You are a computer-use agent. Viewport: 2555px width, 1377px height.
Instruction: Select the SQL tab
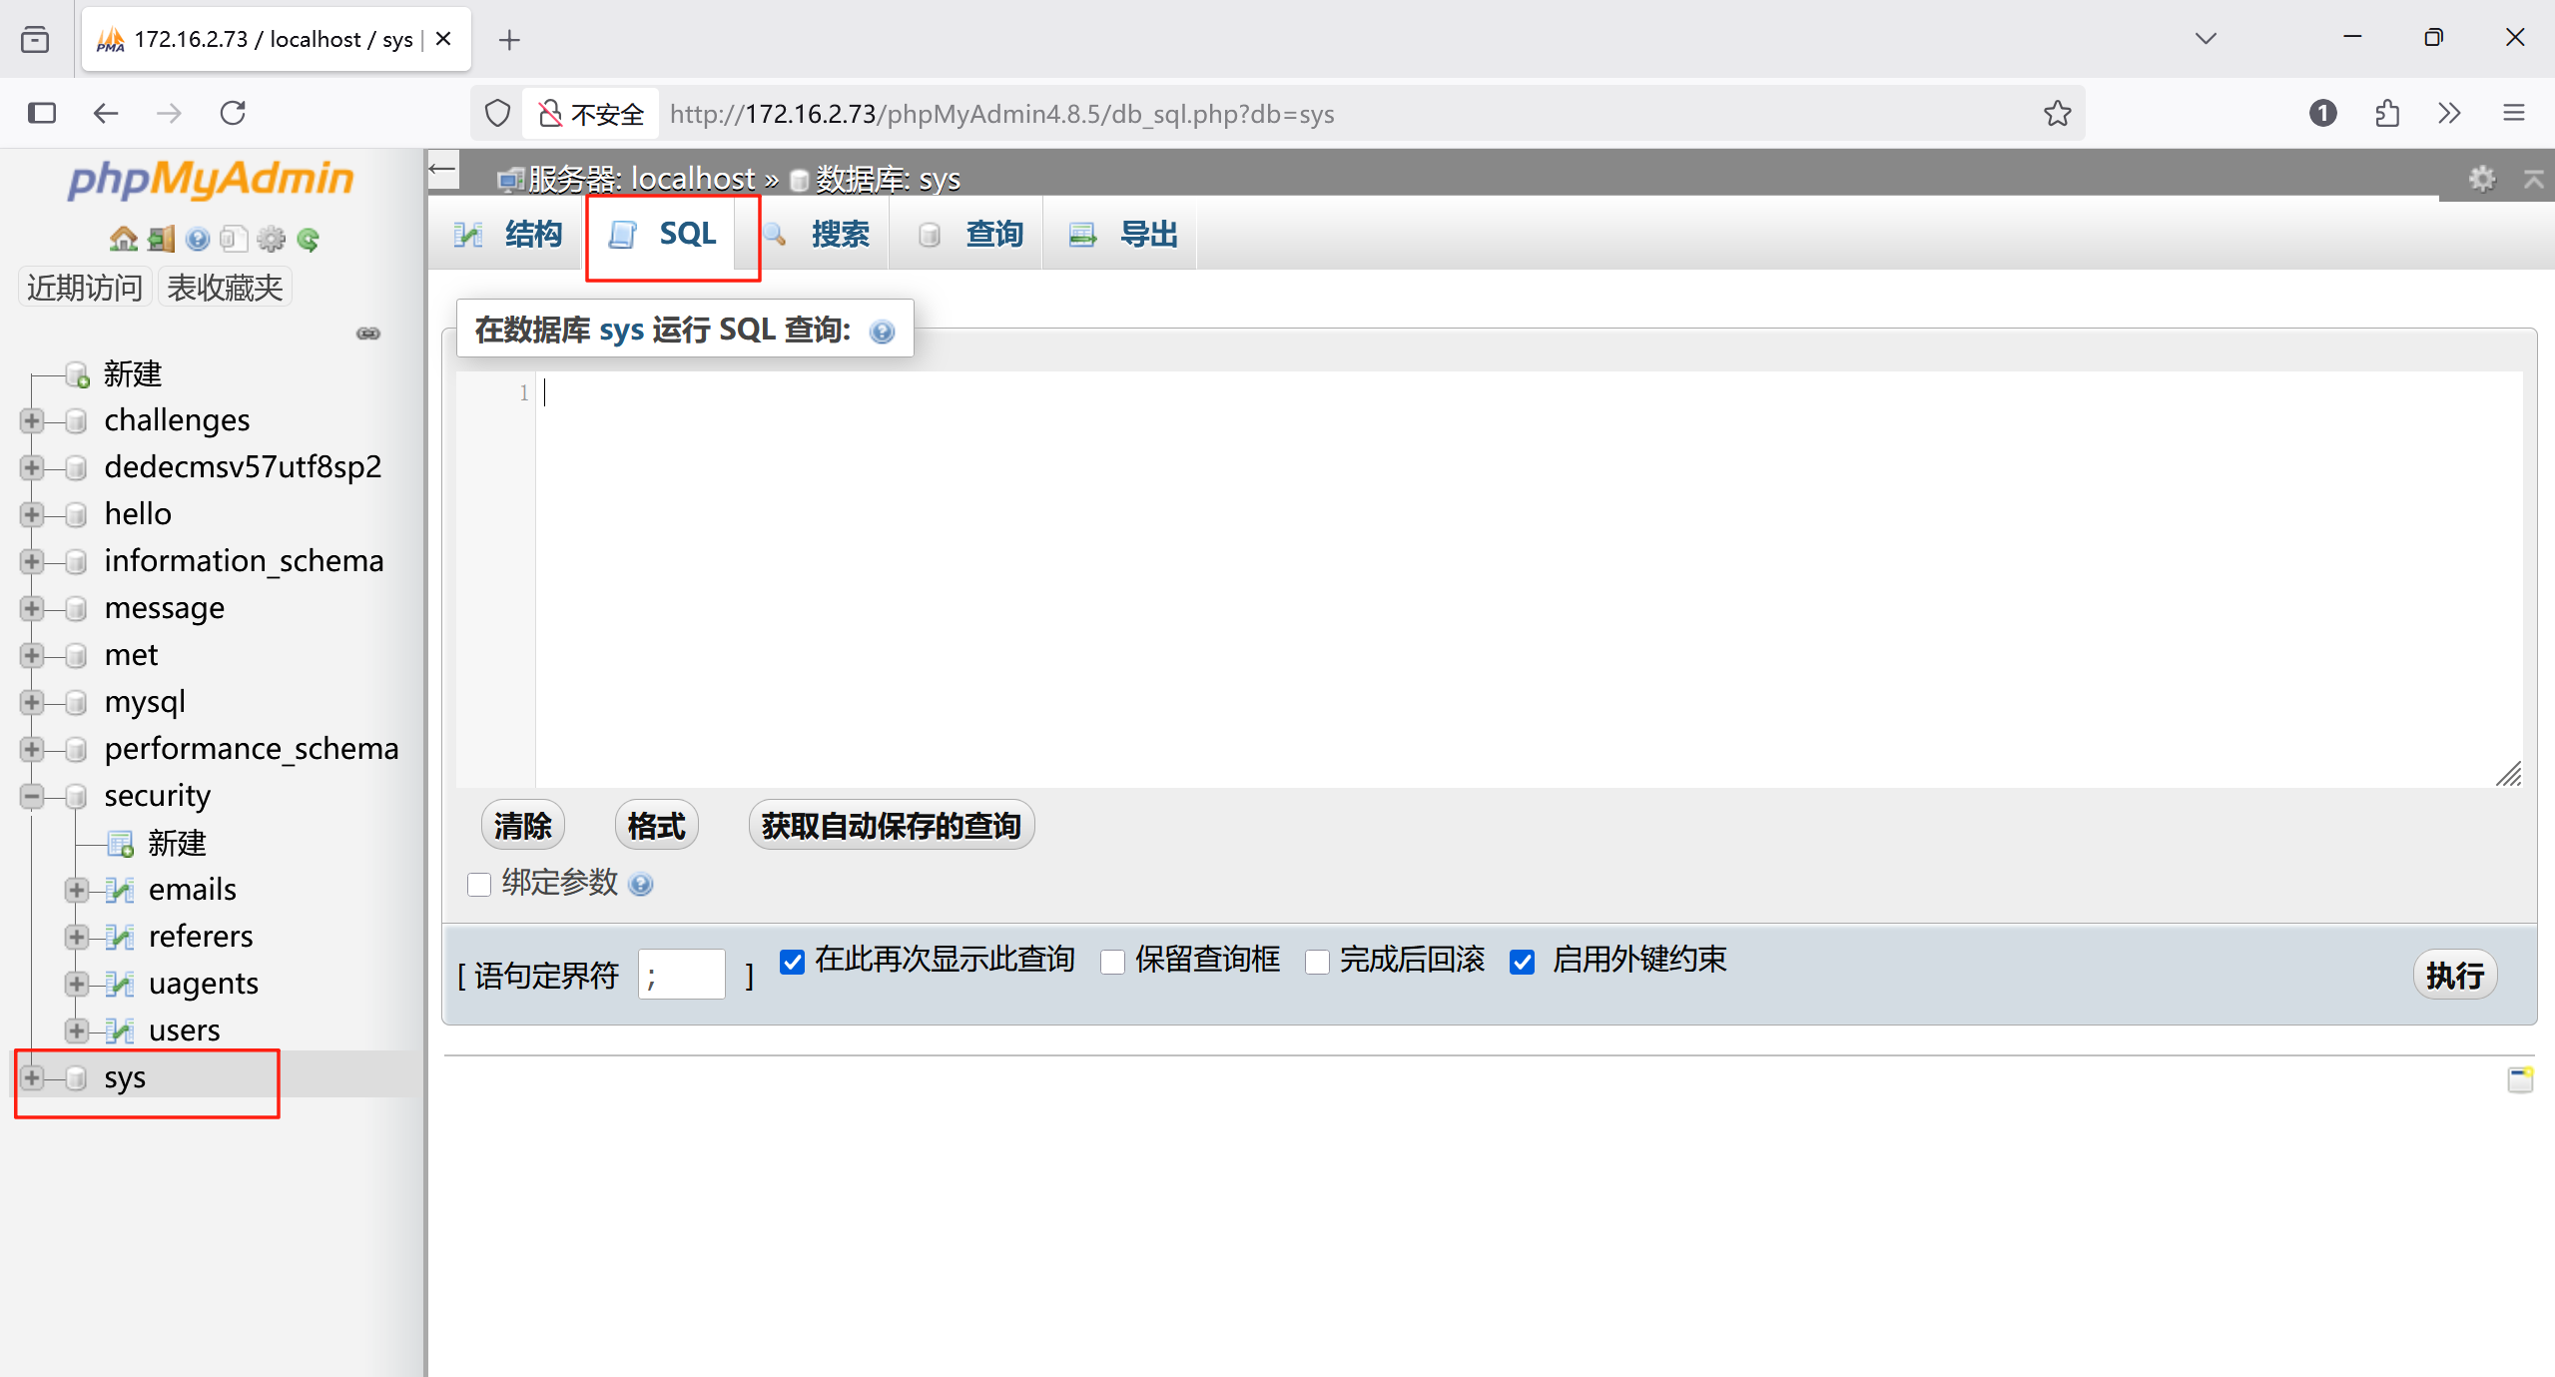pyautogui.click(x=663, y=234)
